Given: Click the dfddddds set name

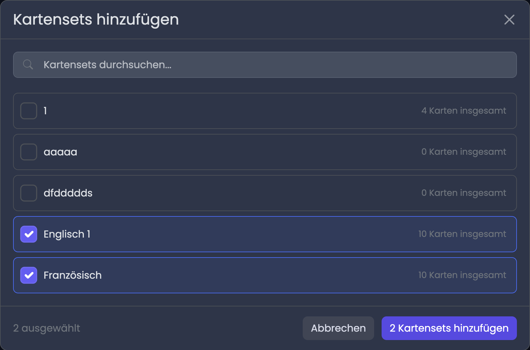Looking at the screenshot, I should click(x=68, y=193).
